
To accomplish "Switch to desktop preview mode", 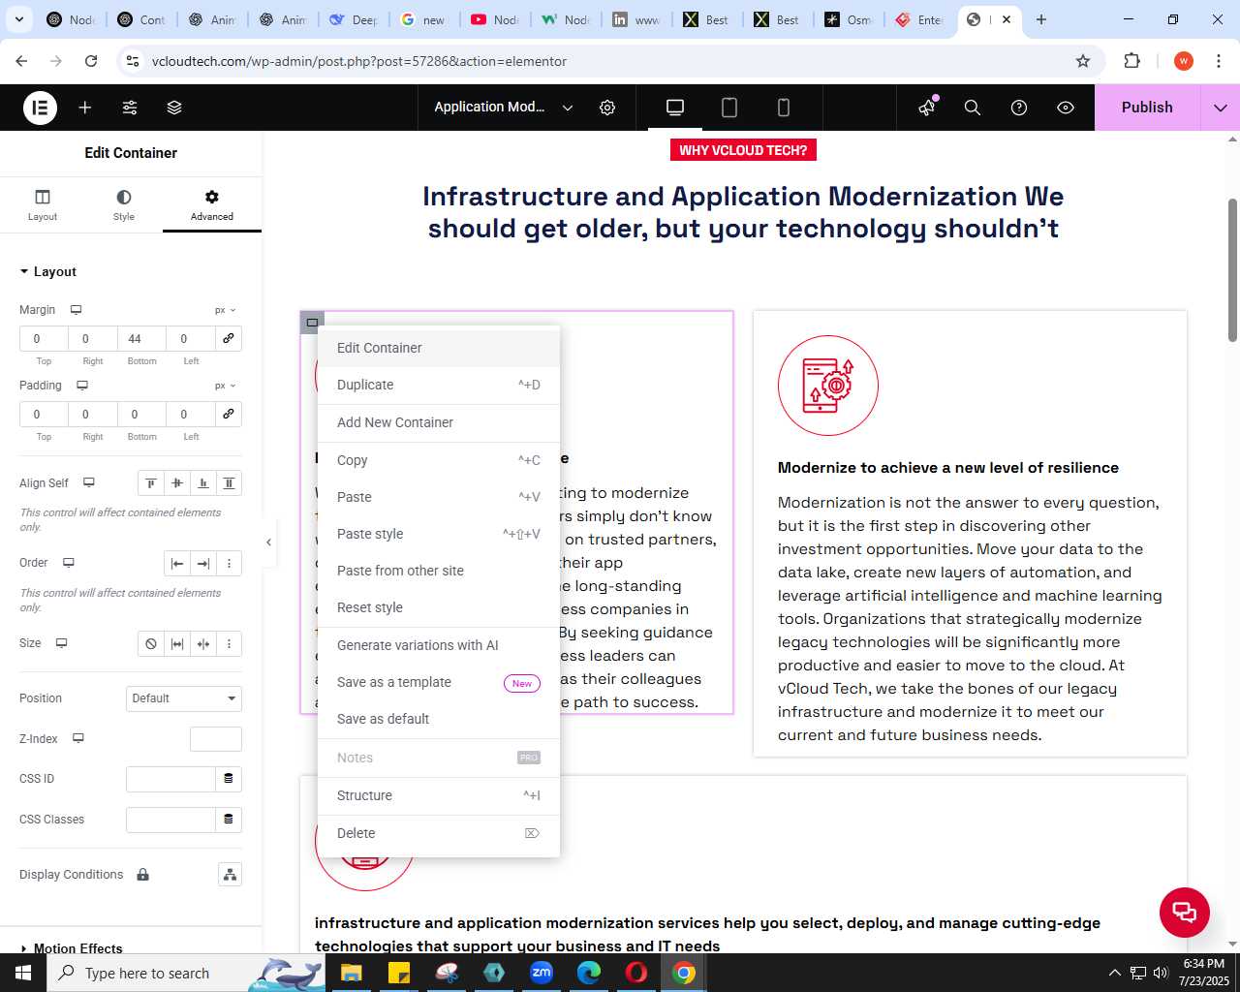I will pos(675,108).
